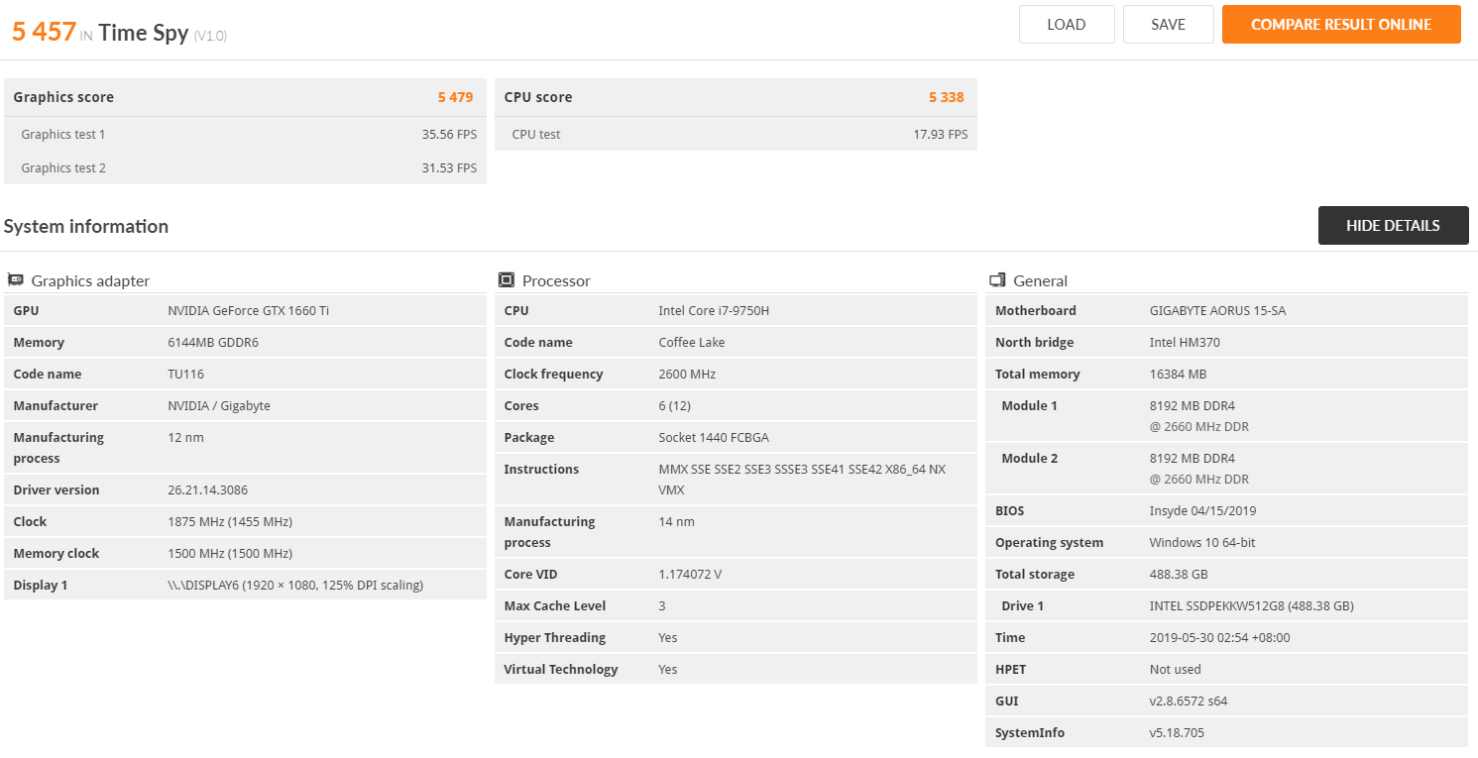Click the Graphics adapter card icon

pos(16,280)
